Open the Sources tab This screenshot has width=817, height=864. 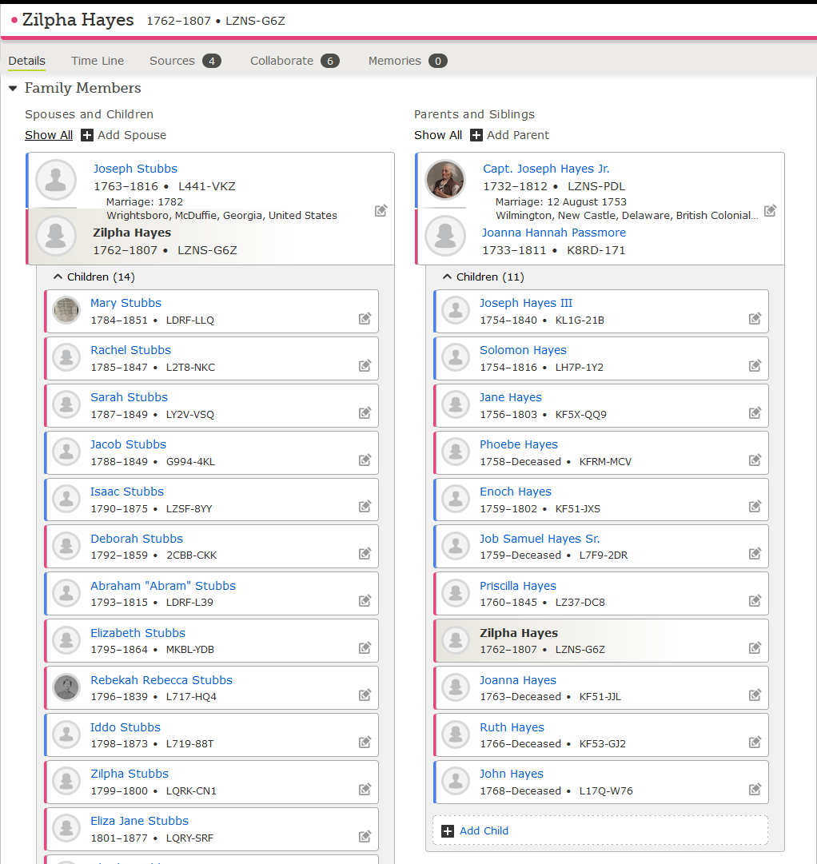click(x=172, y=61)
